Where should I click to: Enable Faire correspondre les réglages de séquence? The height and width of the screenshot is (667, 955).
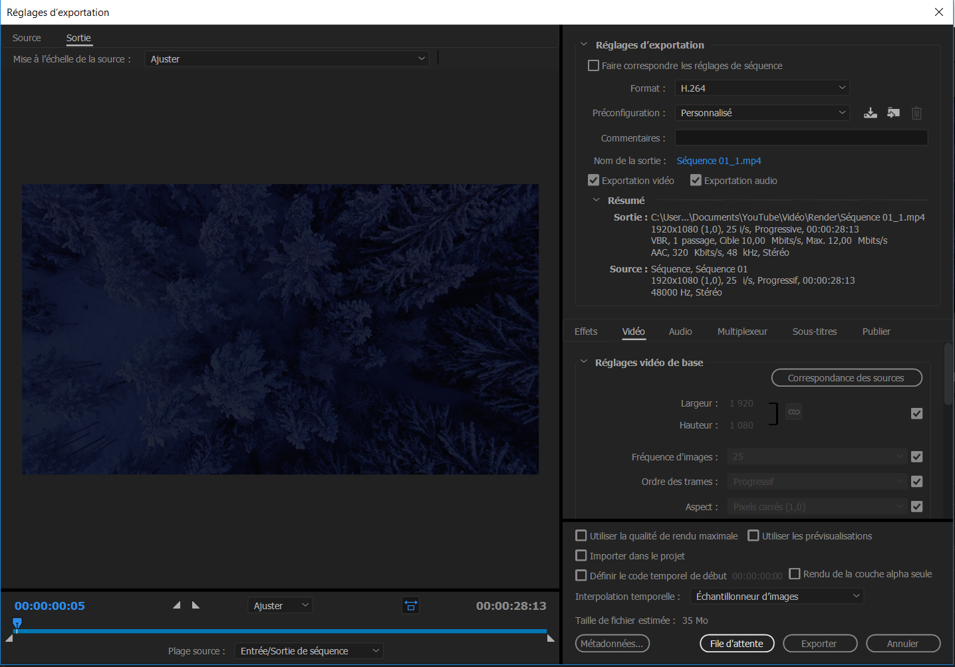point(594,66)
